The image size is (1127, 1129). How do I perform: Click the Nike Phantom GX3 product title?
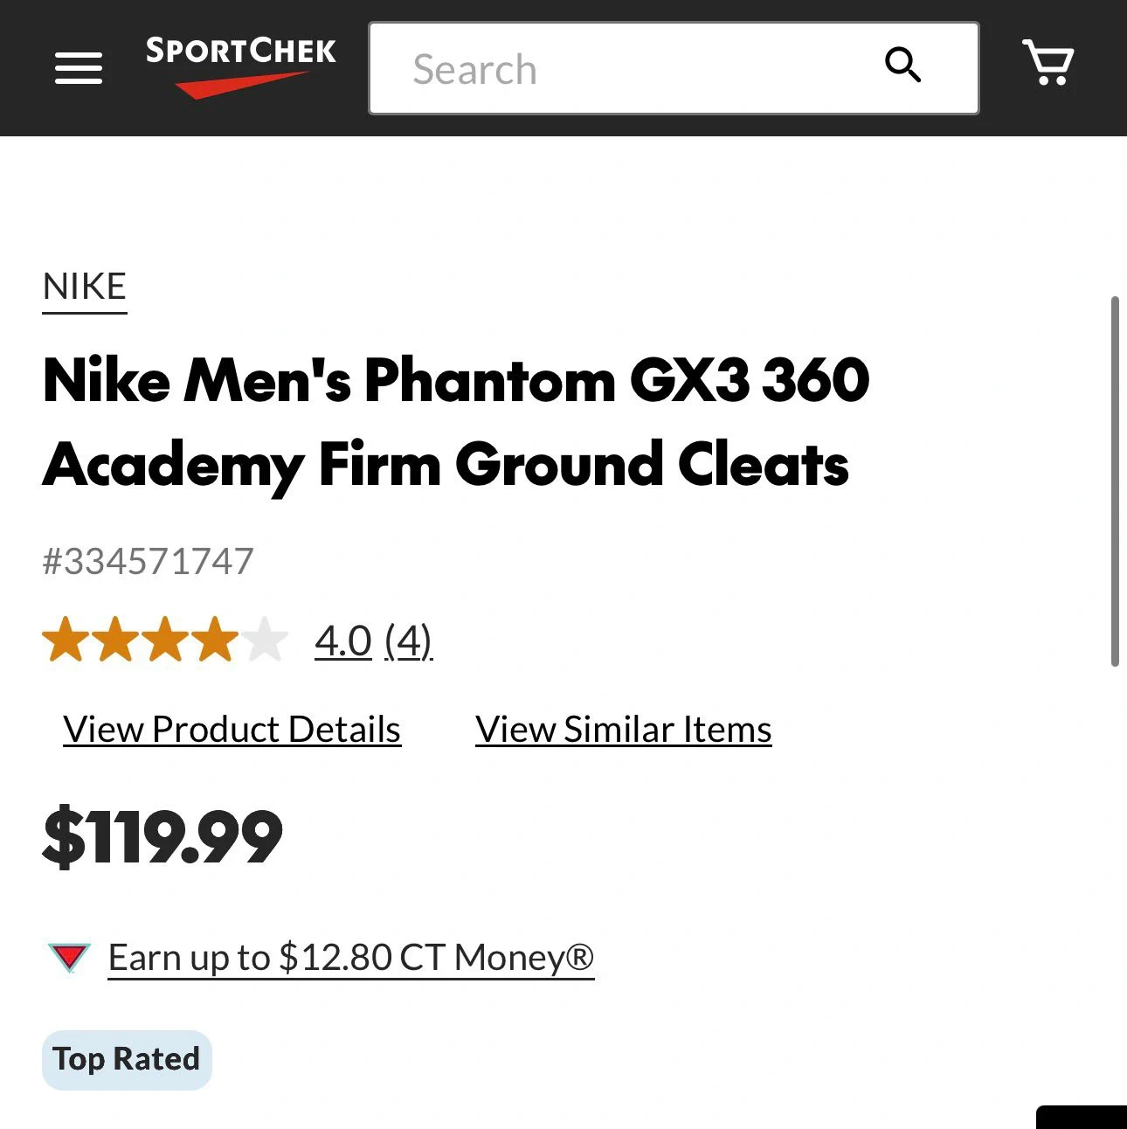point(455,422)
